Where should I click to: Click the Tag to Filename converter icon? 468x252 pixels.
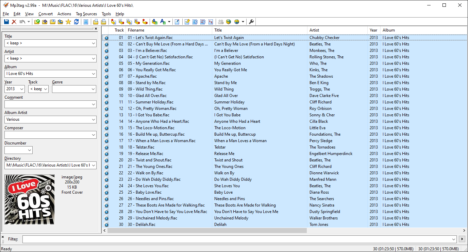tap(113, 22)
